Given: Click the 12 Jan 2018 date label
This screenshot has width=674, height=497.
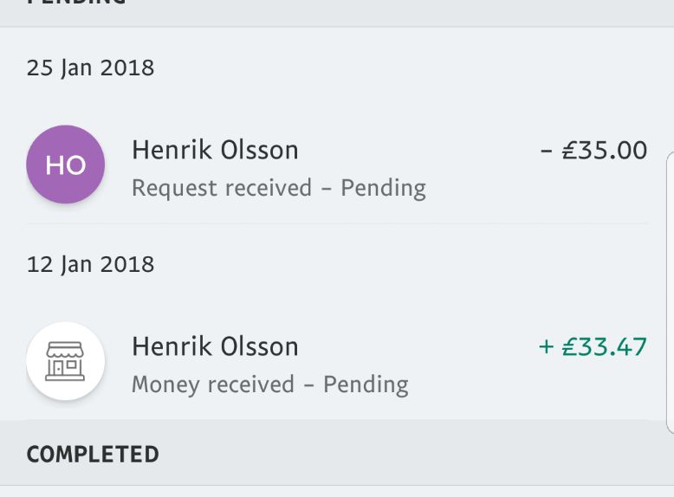Looking at the screenshot, I should tap(90, 264).
